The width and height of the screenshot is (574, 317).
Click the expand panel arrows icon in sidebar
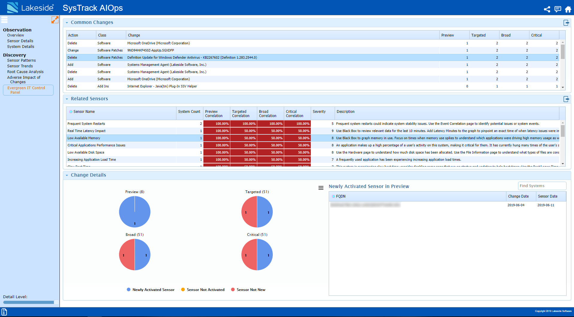coord(55,20)
